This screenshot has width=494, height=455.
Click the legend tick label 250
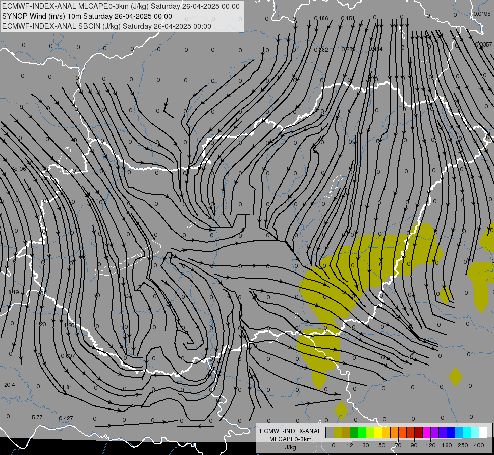463,445
